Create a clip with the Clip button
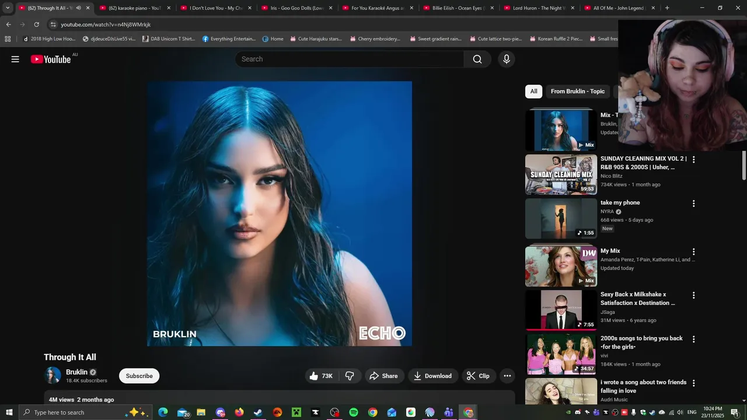 click(478, 376)
